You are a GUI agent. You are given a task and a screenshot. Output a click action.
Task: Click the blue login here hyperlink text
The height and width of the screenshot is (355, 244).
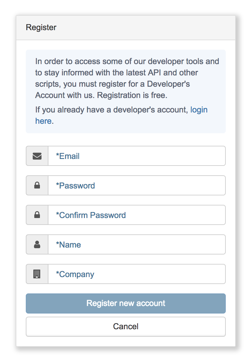[x=199, y=110]
